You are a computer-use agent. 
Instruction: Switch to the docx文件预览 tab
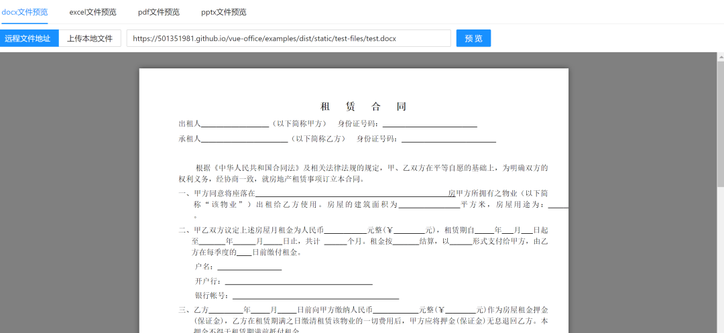24,12
